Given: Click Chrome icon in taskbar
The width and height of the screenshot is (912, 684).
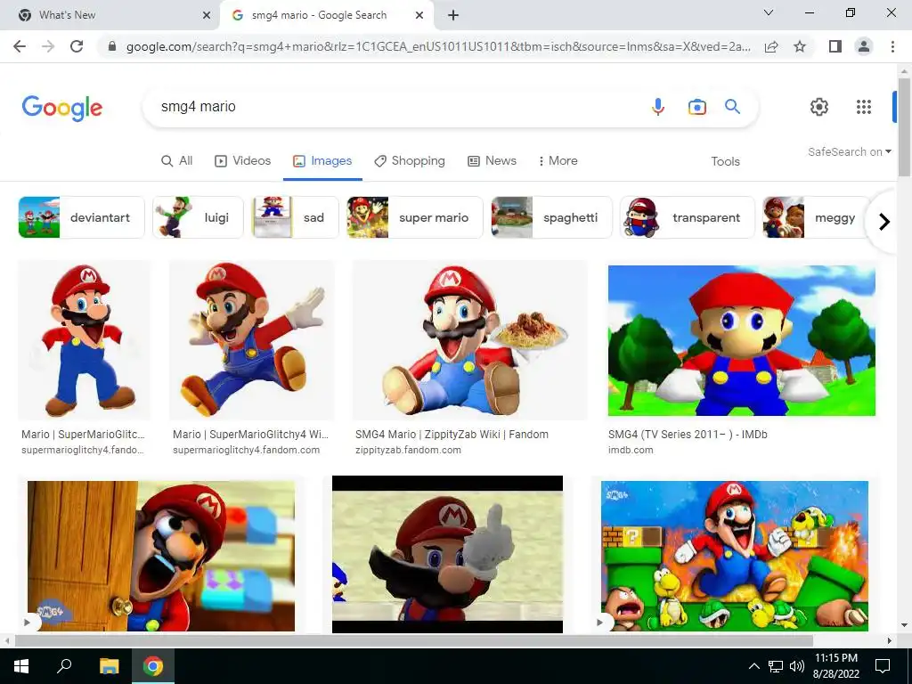Looking at the screenshot, I should coord(153,666).
